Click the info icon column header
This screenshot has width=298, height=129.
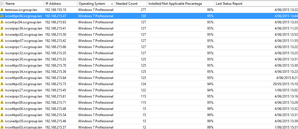(x=2, y=4)
